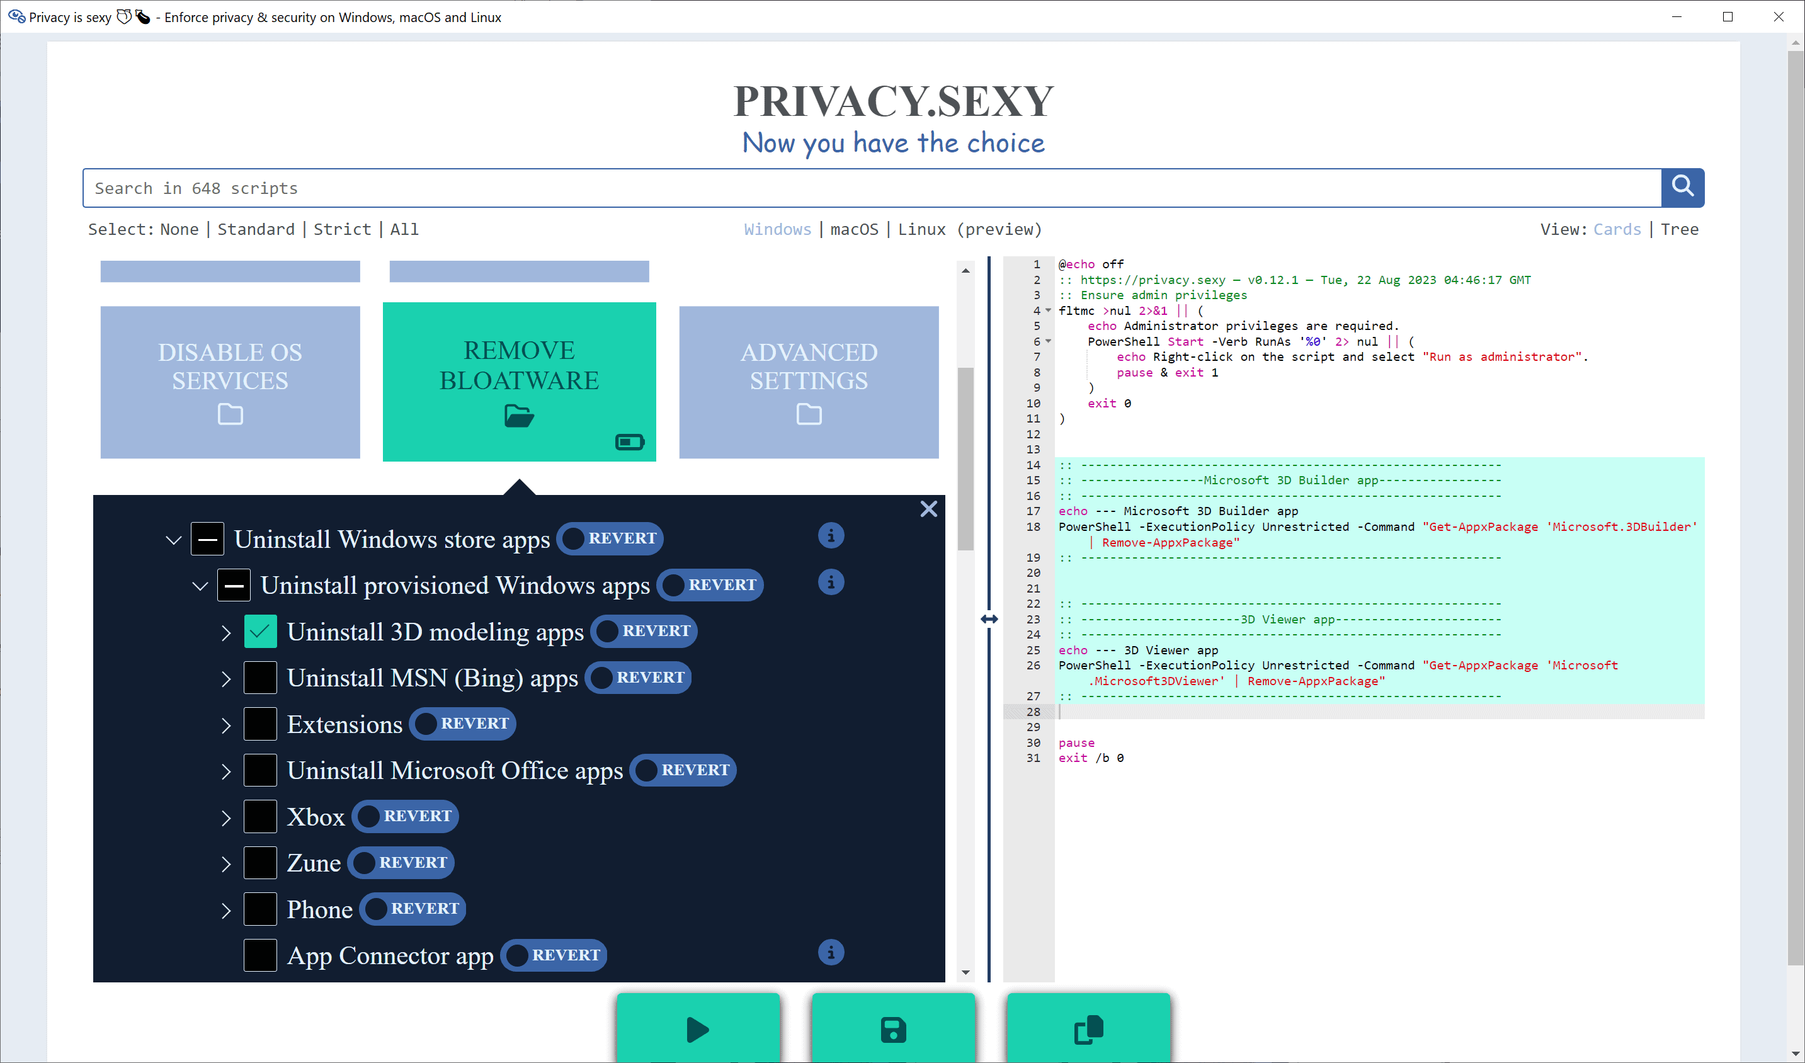Switch to Tree view mode
The width and height of the screenshot is (1805, 1063).
tap(1679, 229)
